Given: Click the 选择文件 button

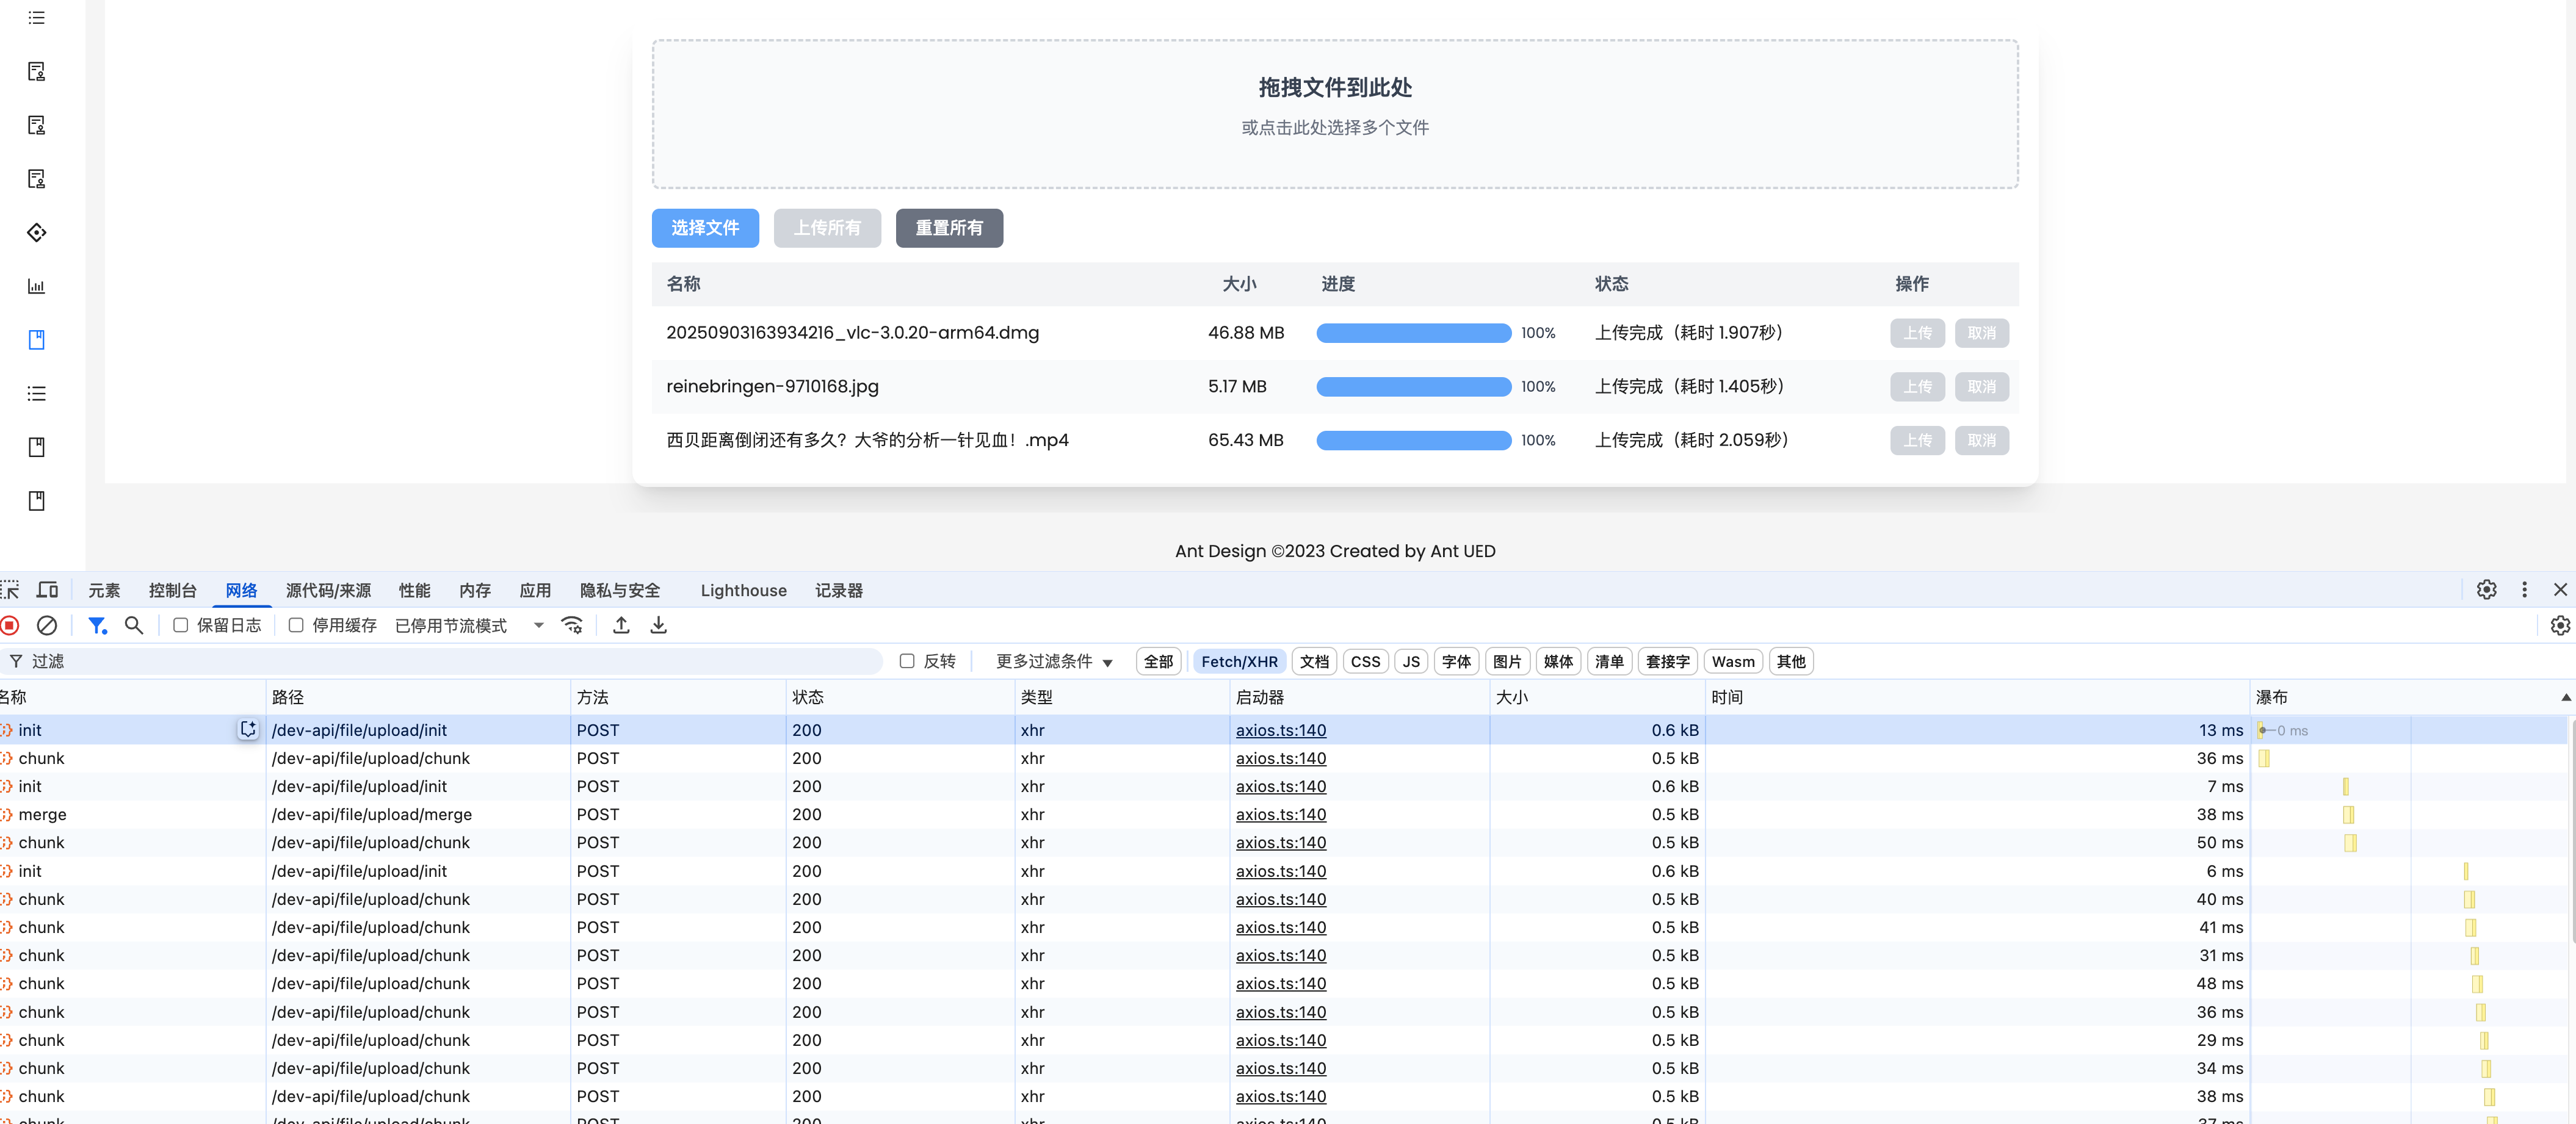Looking at the screenshot, I should click(705, 228).
